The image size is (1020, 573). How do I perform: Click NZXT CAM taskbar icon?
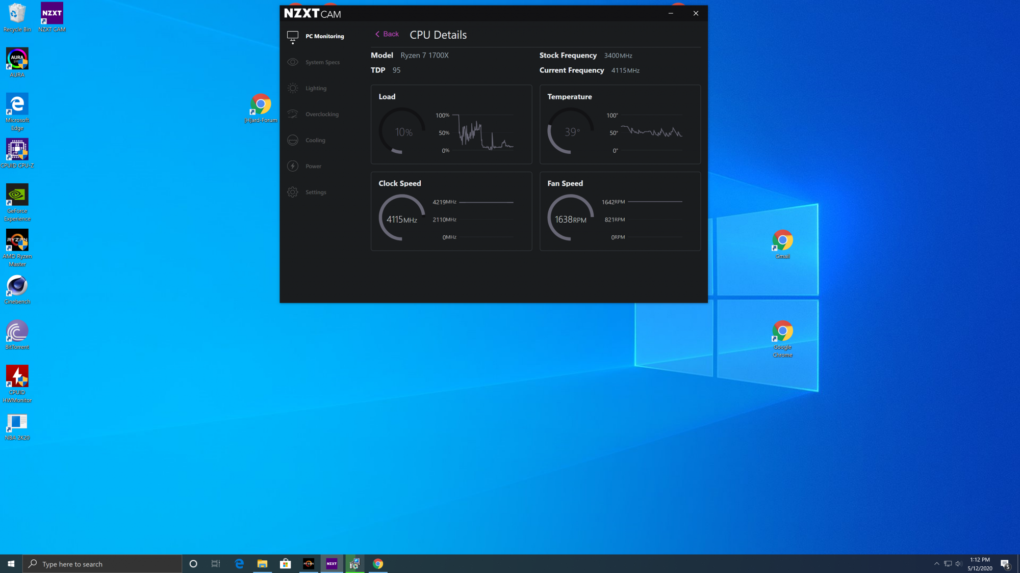pos(331,563)
